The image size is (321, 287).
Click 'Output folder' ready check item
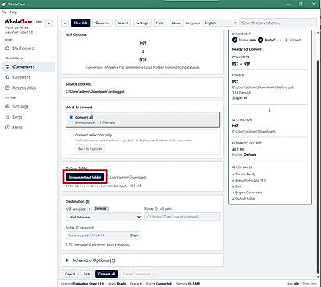(244, 199)
